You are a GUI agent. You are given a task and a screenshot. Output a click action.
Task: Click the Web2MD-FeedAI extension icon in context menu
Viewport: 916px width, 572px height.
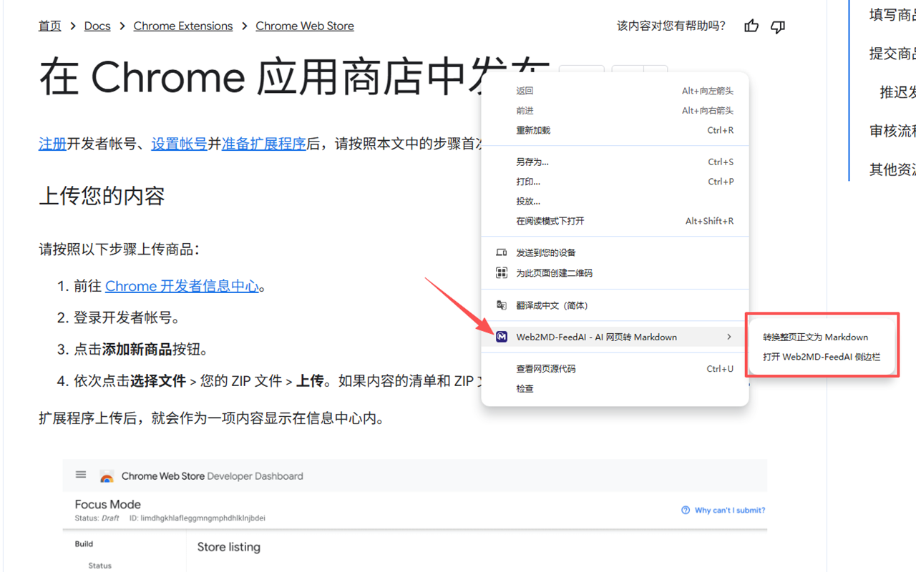tap(502, 337)
